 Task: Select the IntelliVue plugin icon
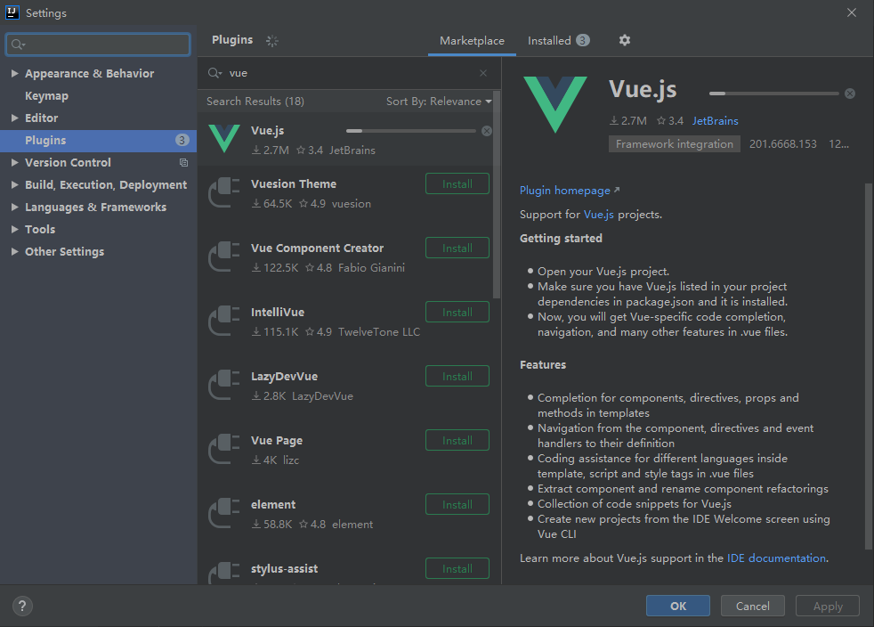pyautogui.click(x=224, y=321)
